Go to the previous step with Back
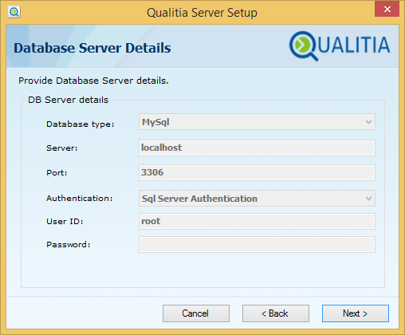 pos(276,313)
